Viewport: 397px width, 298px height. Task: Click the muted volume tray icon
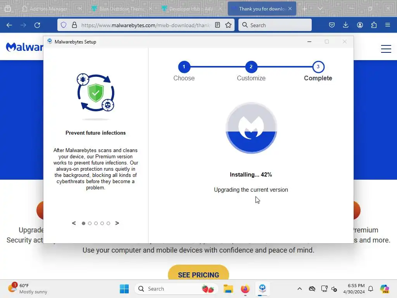tap(334, 289)
